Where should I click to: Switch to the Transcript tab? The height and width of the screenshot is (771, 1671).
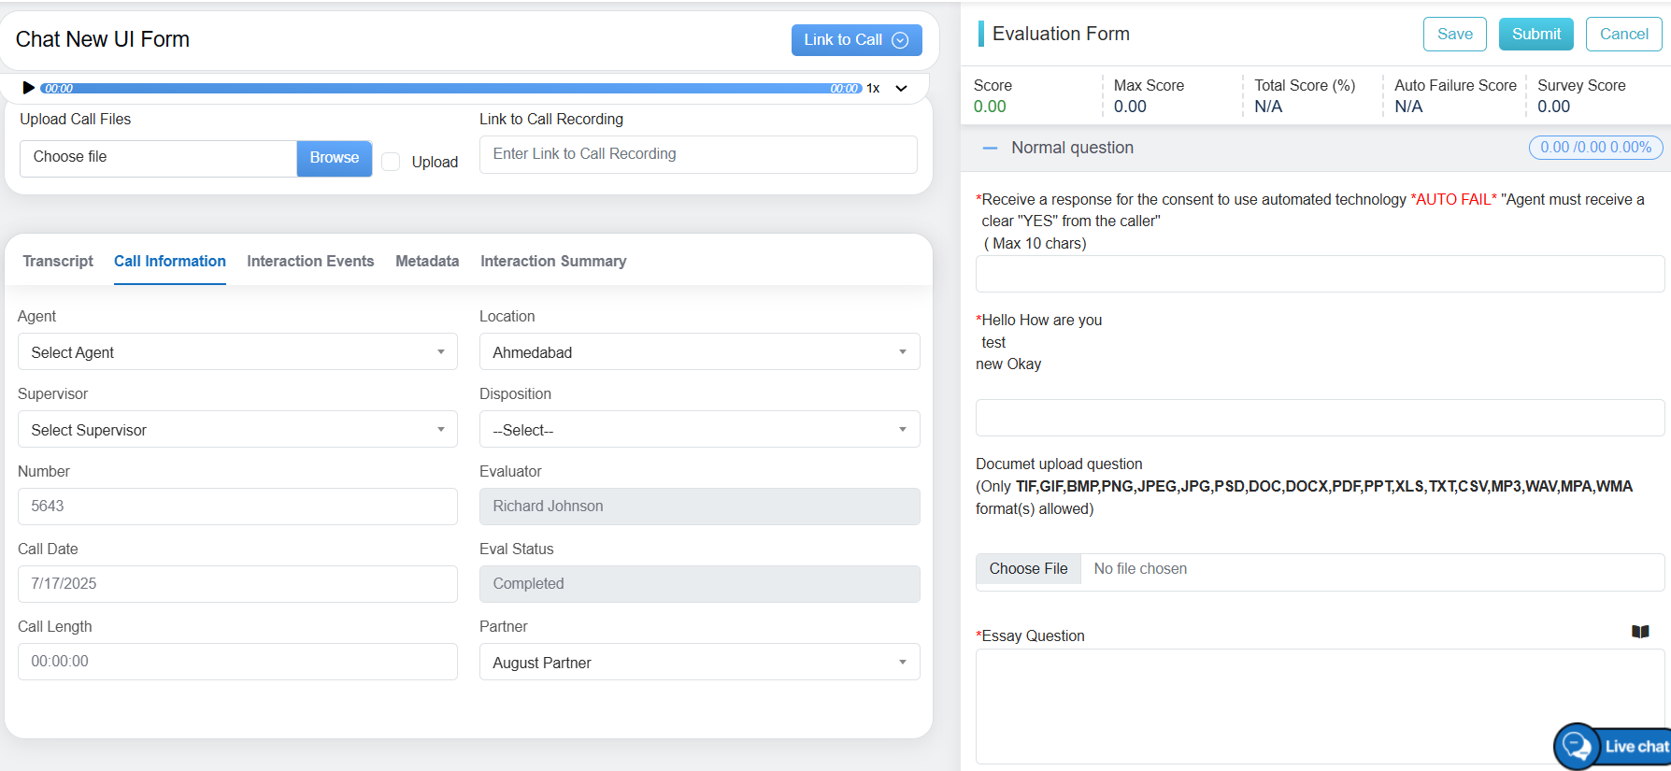[58, 262]
